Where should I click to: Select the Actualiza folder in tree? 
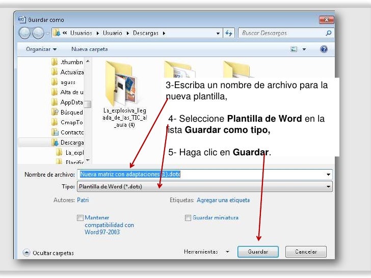coord(67,72)
